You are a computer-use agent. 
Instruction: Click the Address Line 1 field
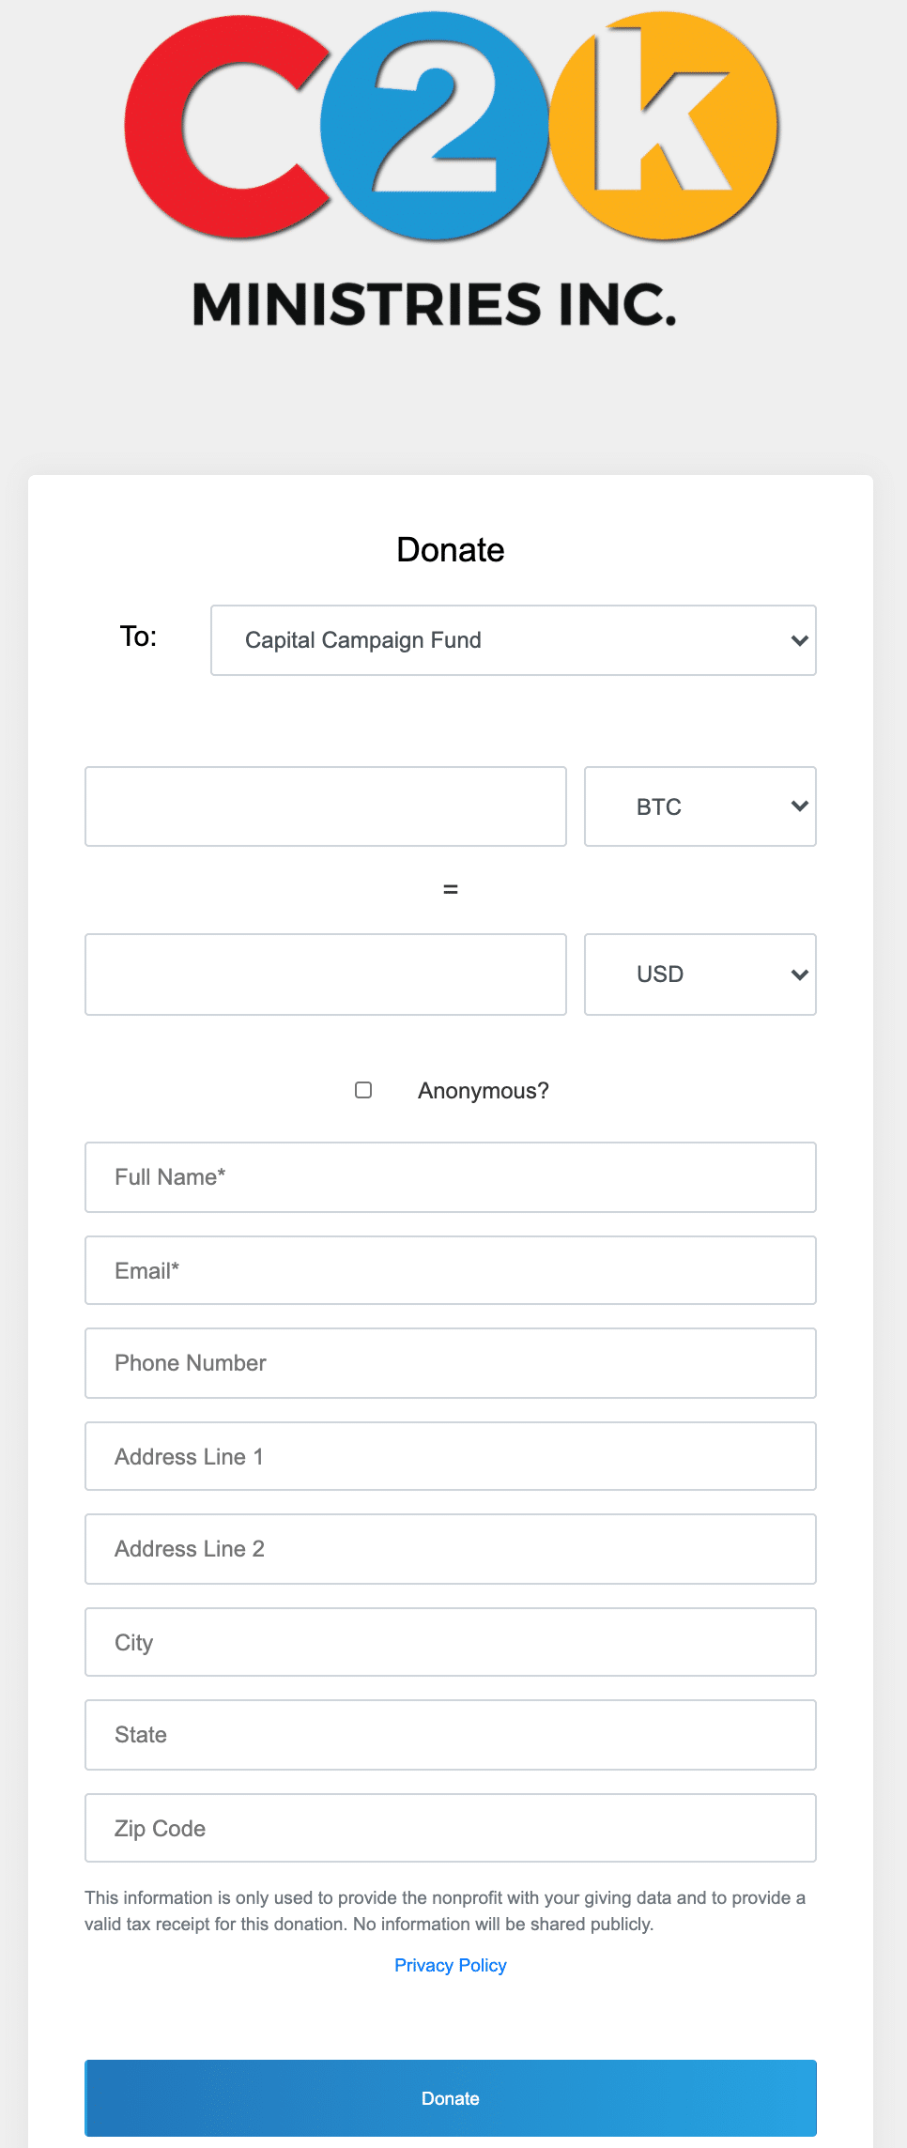click(x=451, y=1456)
